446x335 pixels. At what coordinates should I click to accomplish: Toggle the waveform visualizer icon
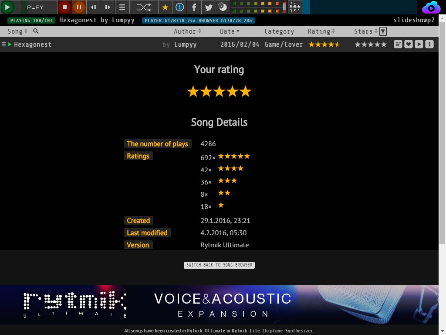pyautogui.click(x=295, y=7)
